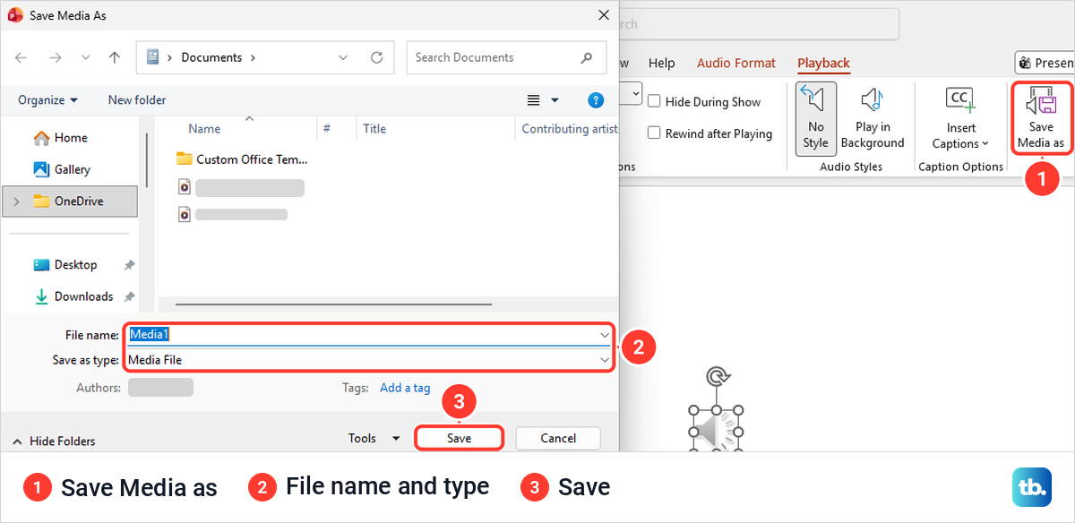
Task: Select the No Style audio style
Action: tap(815, 117)
